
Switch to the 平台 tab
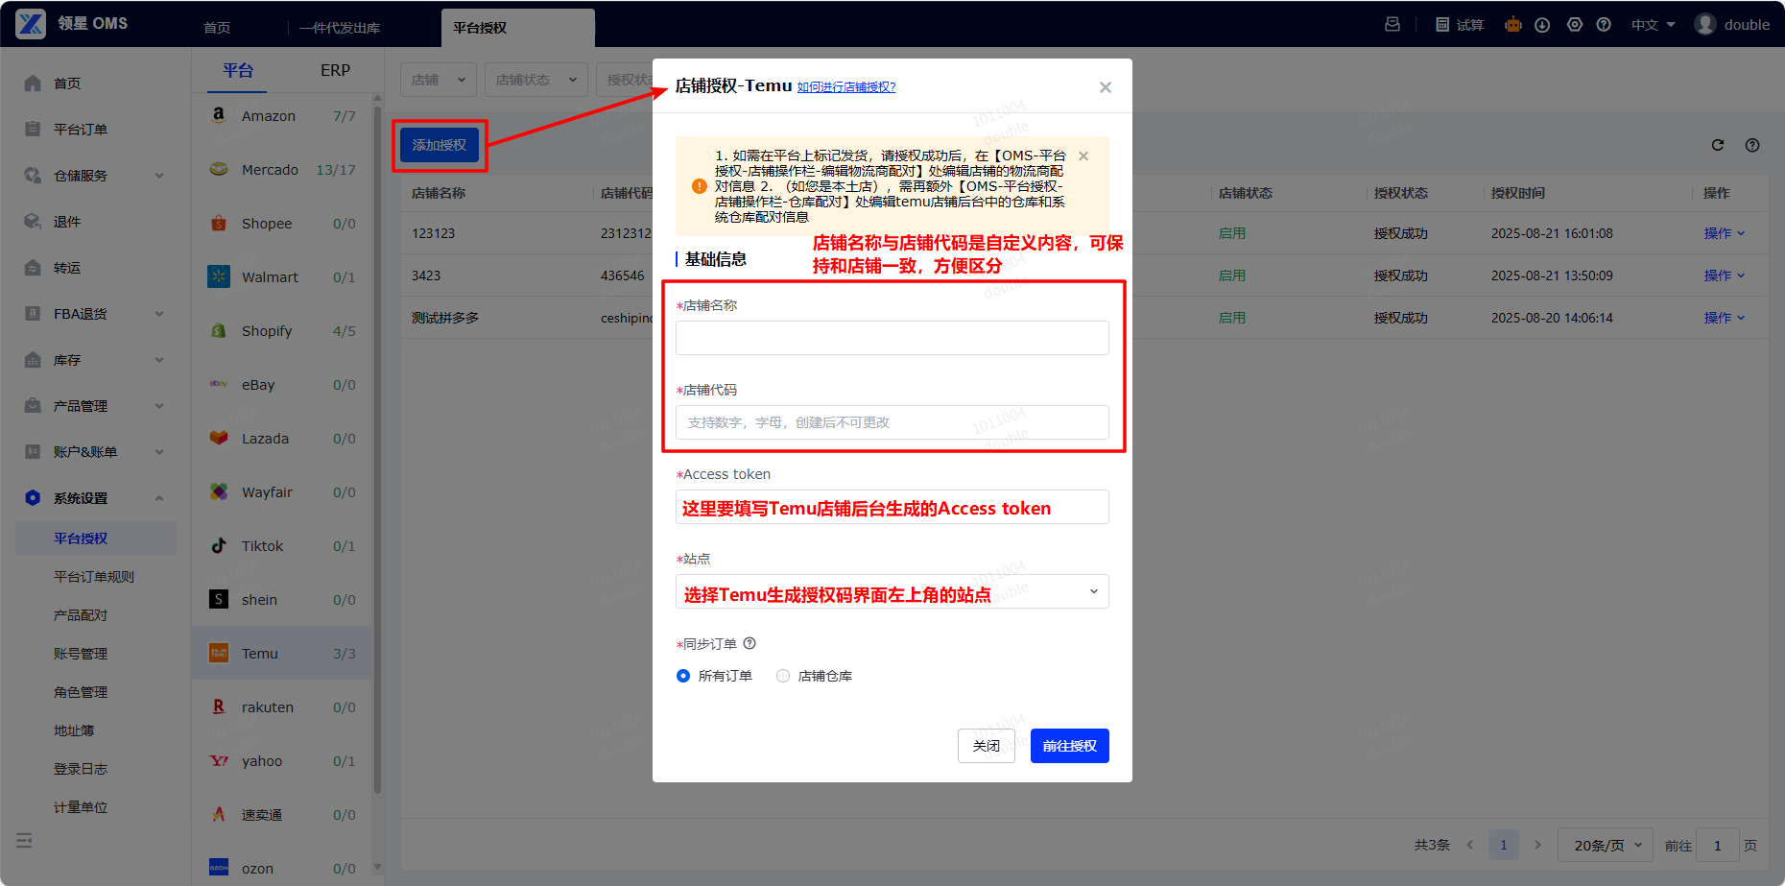237,70
